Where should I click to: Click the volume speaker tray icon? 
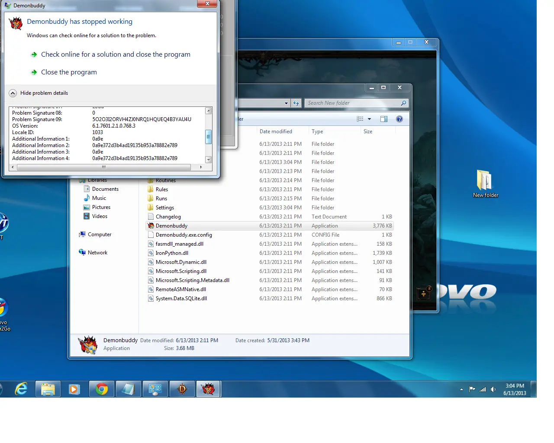point(493,389)
